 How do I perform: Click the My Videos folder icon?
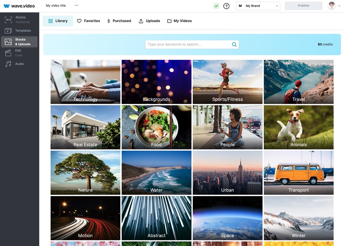pos(169,21)
